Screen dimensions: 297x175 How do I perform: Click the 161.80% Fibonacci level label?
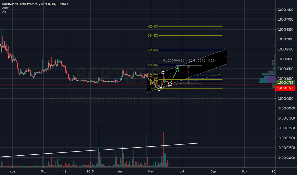pos(153,65)
